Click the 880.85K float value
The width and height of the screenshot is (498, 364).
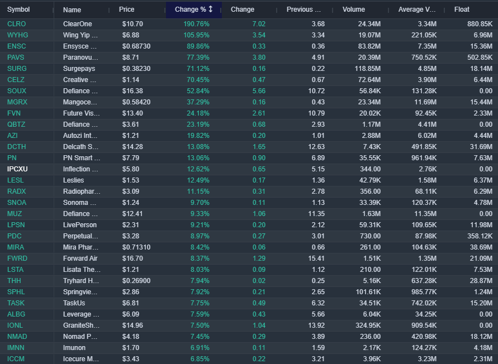[x=480, y=24]
